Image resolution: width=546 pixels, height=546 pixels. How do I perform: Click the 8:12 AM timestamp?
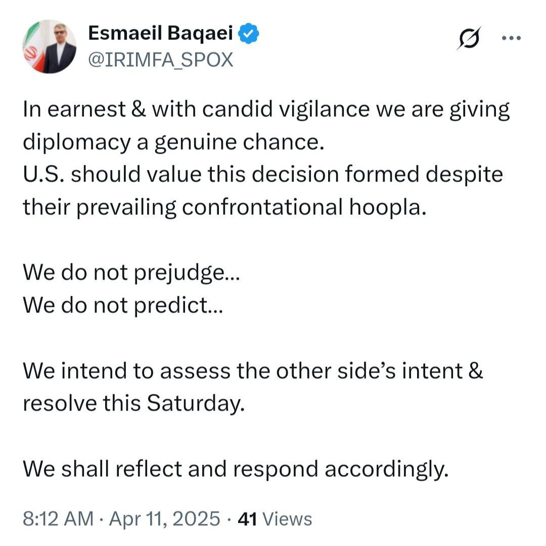pyautogui.click(x=58, y=518)
